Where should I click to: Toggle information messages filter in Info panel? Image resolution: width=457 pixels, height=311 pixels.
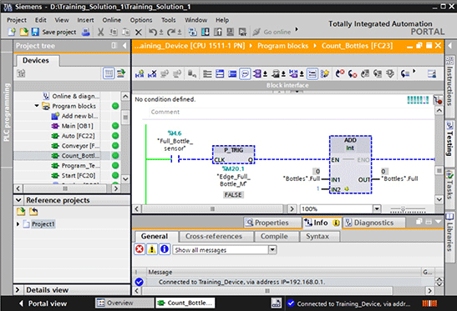click(x=165, y=249)
